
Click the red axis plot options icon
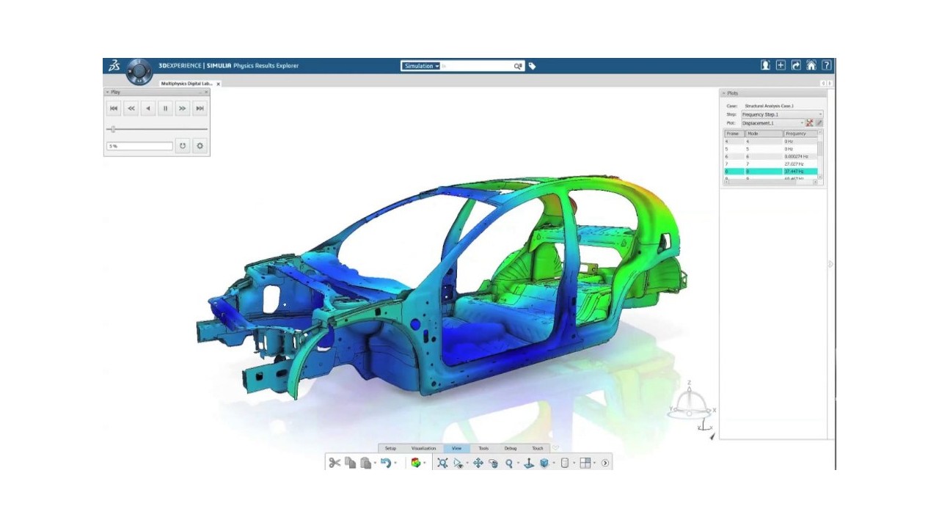coord(810,123)
